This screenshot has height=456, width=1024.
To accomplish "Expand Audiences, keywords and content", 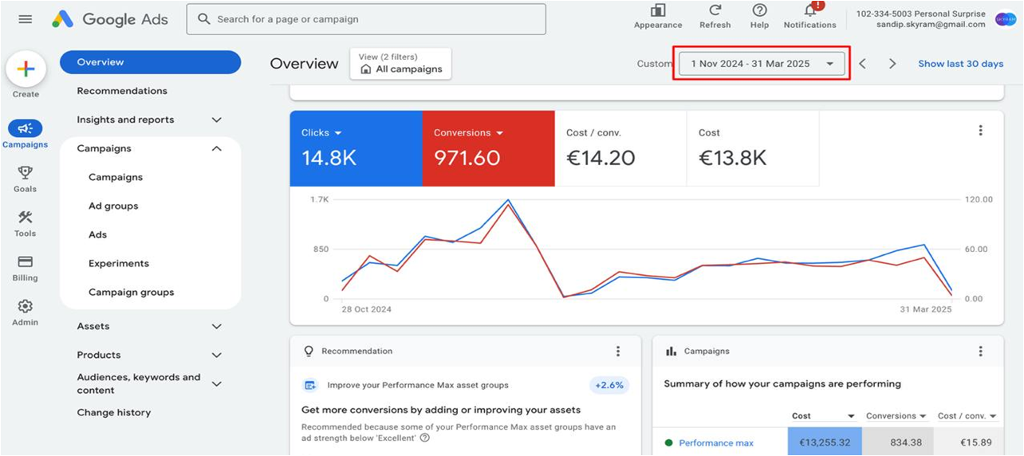I will pyautogui.click(x=216, y=383).
